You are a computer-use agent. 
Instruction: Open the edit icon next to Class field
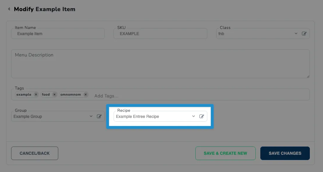304,34
